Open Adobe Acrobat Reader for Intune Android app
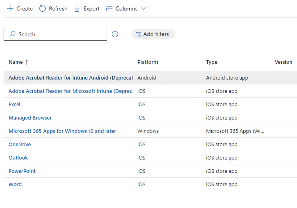 (x=70, y=78)
